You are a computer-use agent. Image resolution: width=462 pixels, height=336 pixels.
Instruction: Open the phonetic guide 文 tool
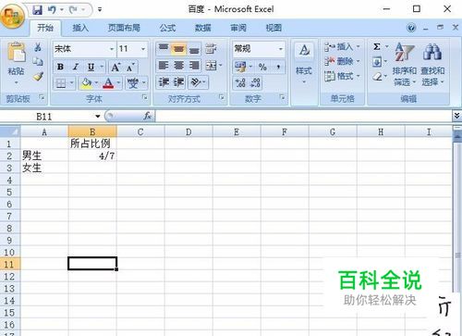coord(133,83)
